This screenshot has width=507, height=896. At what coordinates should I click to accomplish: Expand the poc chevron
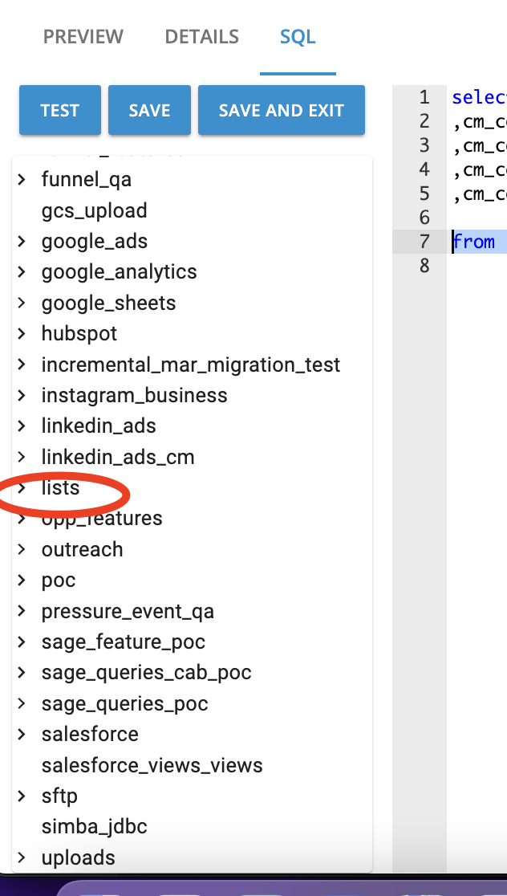pyautogui.click(x=22, y=580)
